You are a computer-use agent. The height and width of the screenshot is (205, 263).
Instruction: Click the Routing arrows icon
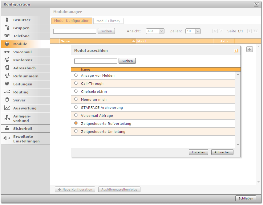[7, 92]
